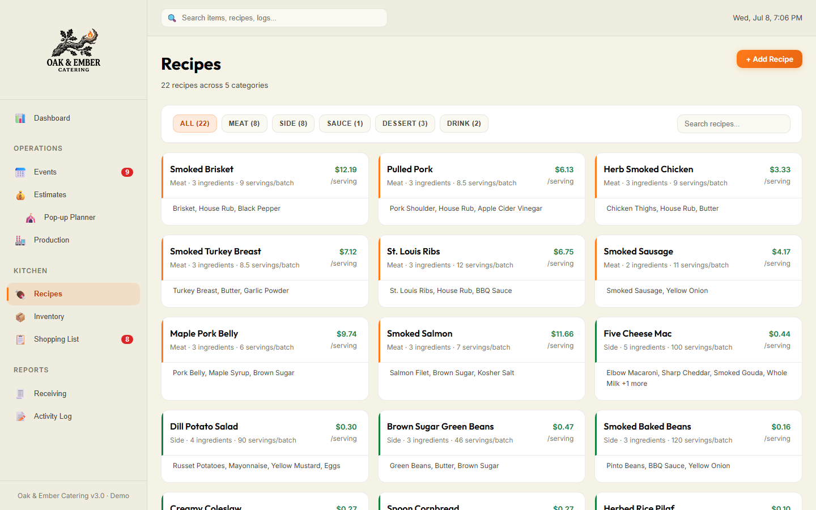Screen dimensions: 816x510
Task: Show only SIDE (8) recipes
Action: 294,124
